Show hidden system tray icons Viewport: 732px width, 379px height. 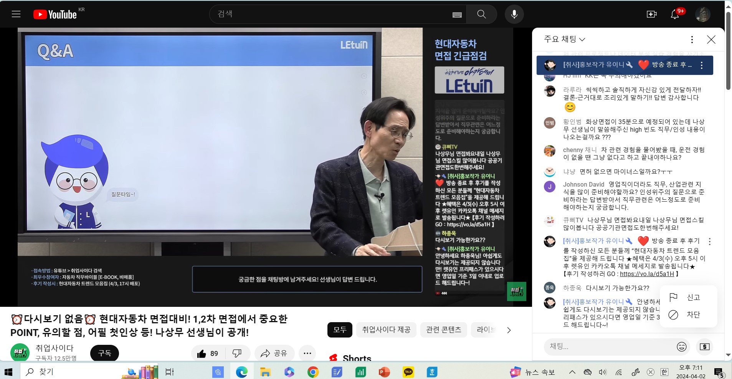(x=572, y=372)
